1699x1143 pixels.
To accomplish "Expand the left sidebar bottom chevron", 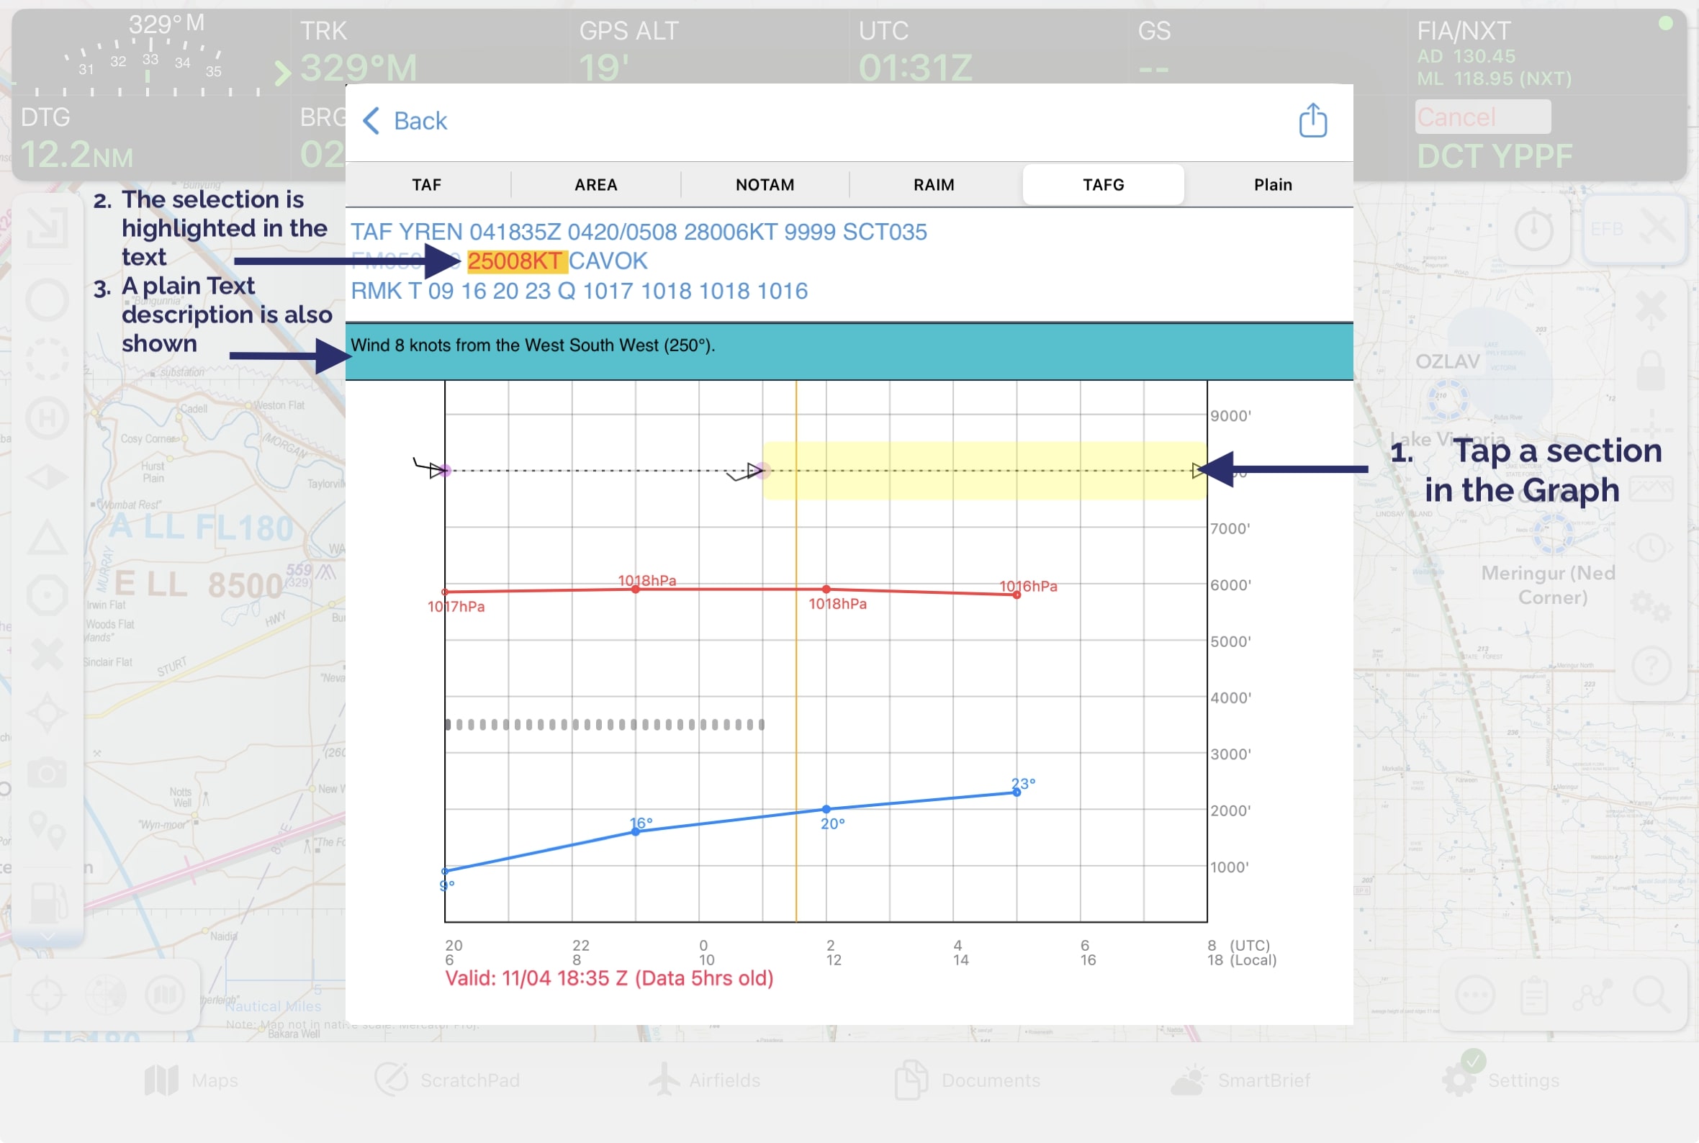I will coord(48,936).
